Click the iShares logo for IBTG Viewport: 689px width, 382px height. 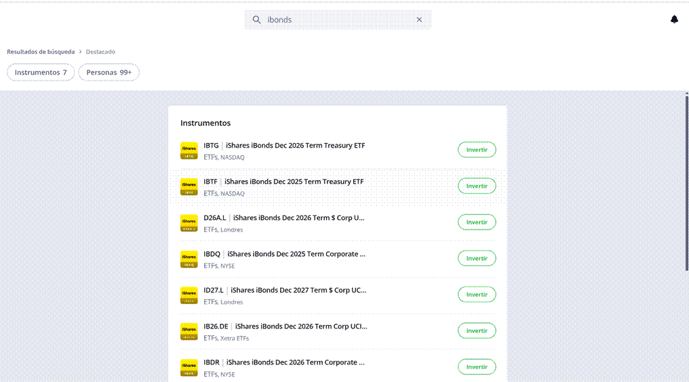click(x=189, y=150)
